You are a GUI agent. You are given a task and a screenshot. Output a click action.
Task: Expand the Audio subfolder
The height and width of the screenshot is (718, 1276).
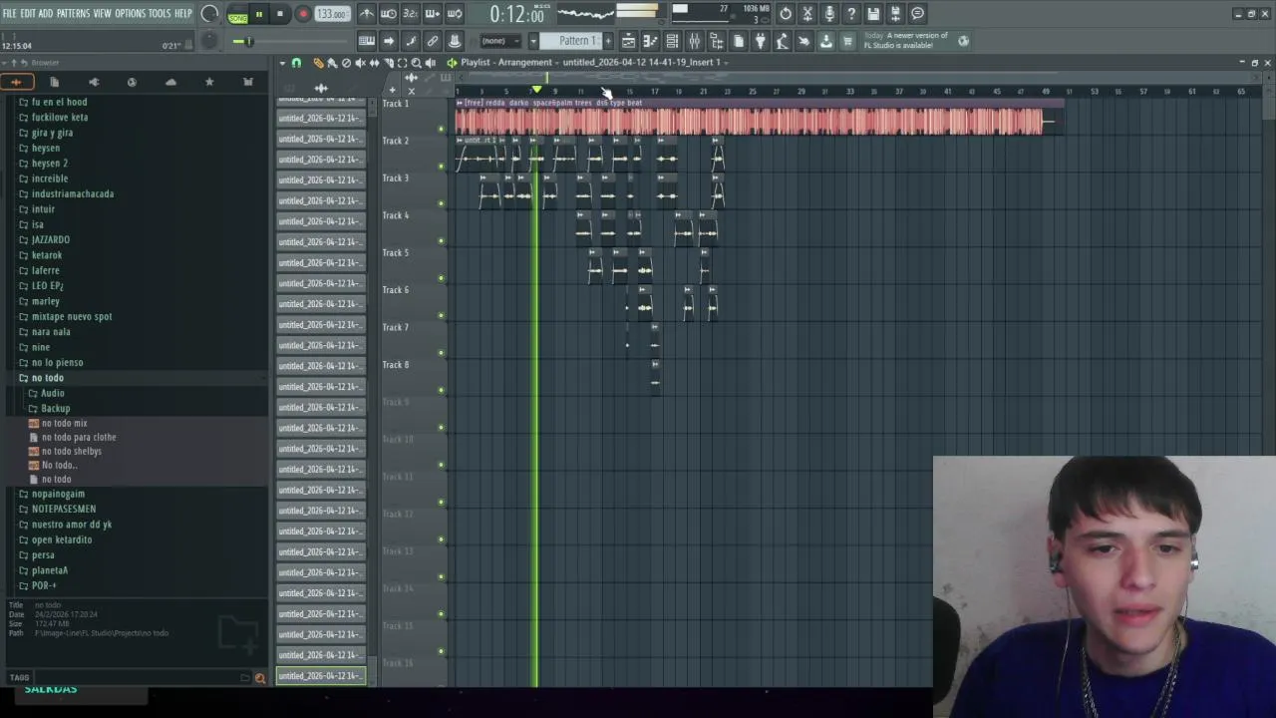(x=52, y=393)
